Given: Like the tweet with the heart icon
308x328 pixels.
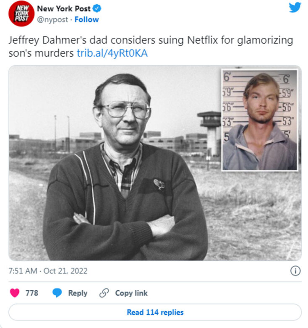Looking at the screenshot, I should [x=15, y=293].
